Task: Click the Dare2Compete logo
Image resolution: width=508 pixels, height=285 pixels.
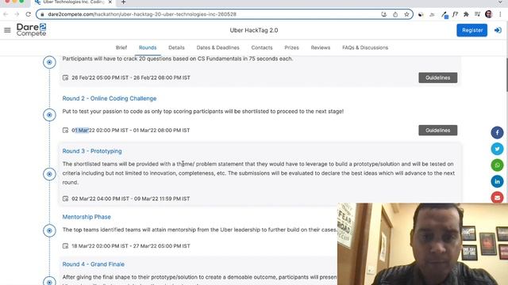Action: tap(32, 30)
